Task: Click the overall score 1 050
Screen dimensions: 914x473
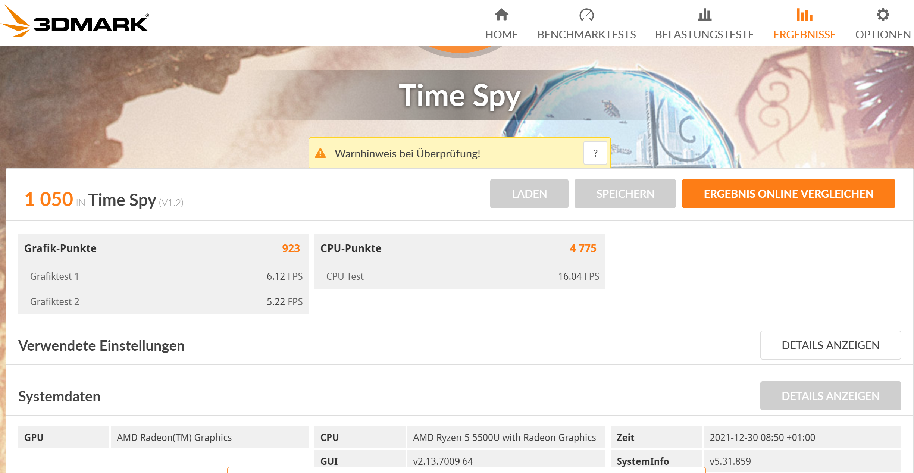Action: pos(48,199)
